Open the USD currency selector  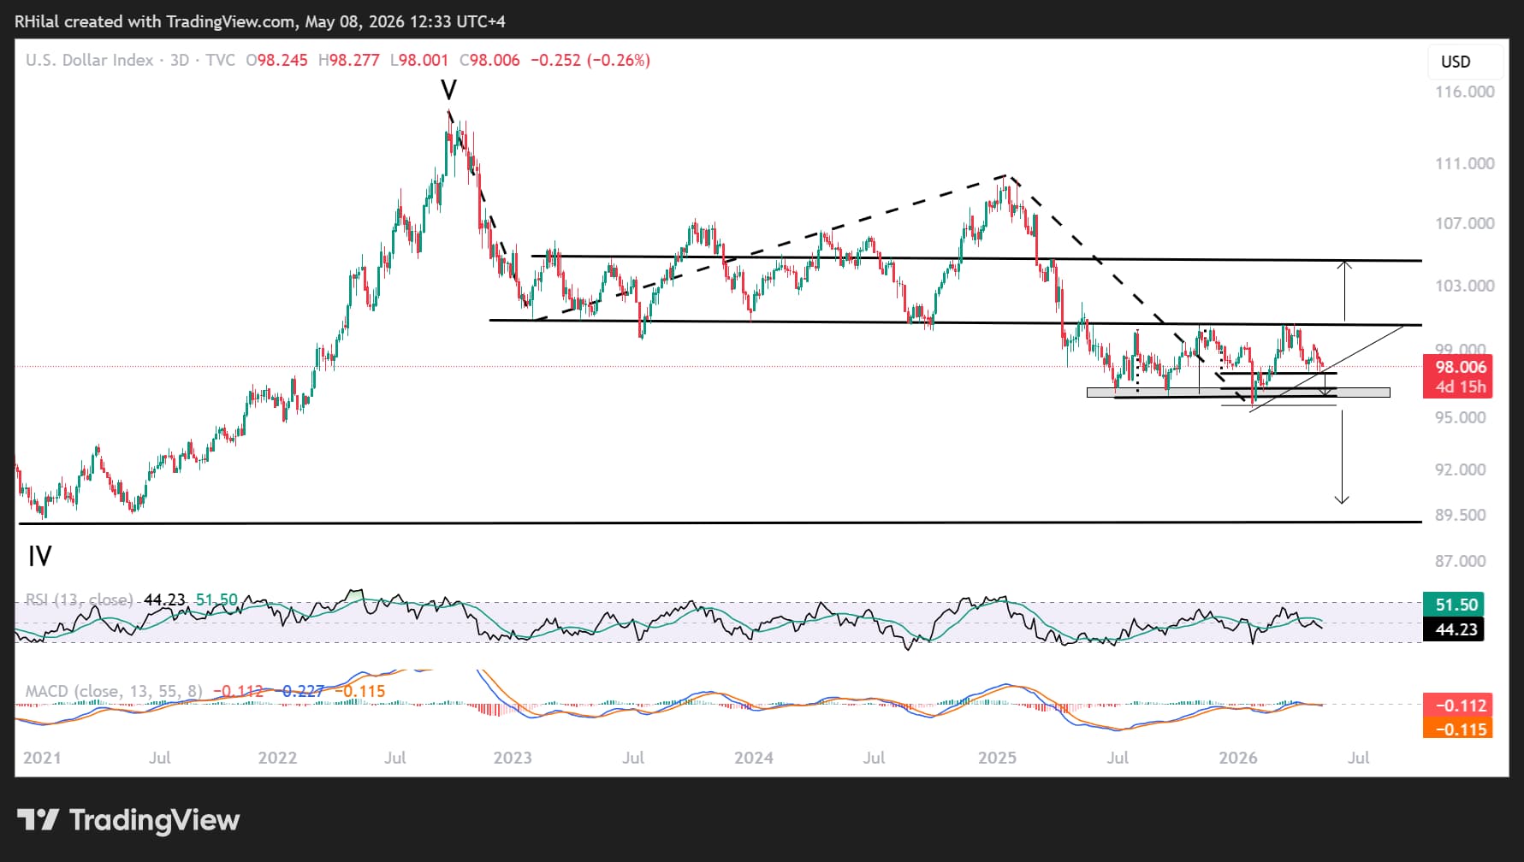(x=1465, y=62)
